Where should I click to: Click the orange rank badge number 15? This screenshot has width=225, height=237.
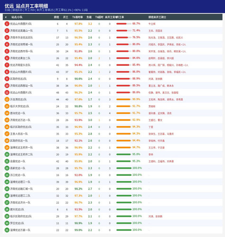click(x=7, y=120)
